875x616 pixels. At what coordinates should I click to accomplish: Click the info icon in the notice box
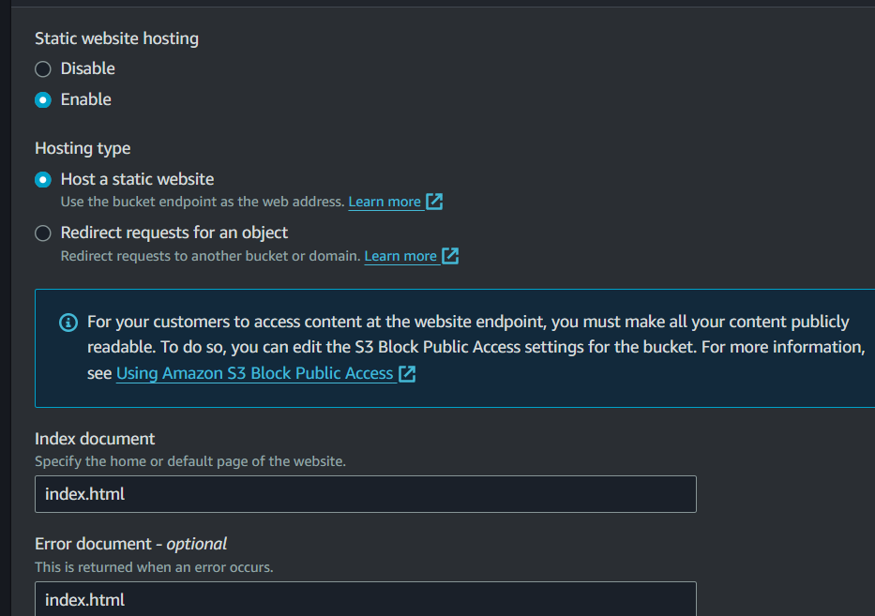(68, 323)
